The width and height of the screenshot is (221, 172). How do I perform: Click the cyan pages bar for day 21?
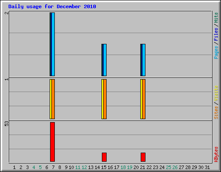(x=144, y=60)
